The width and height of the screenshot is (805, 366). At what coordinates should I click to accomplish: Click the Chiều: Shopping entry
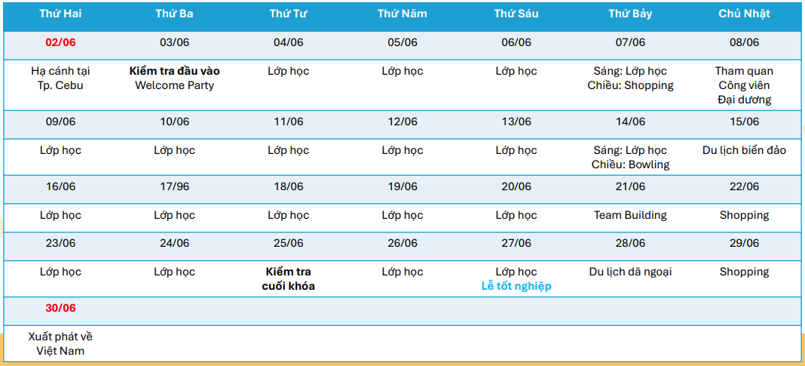[x=630, y=85]
